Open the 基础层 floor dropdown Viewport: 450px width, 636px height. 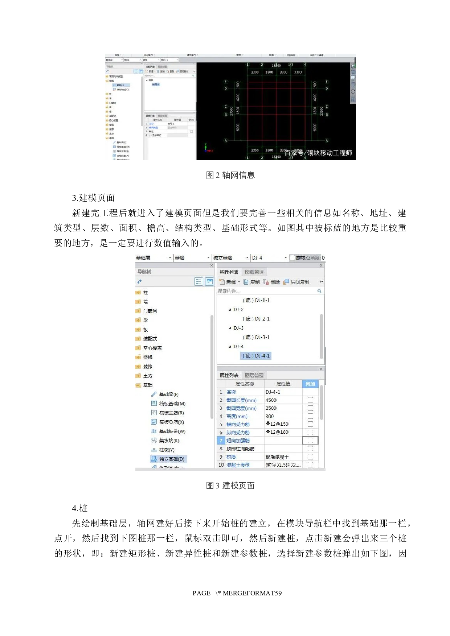(x=170, y=258)
